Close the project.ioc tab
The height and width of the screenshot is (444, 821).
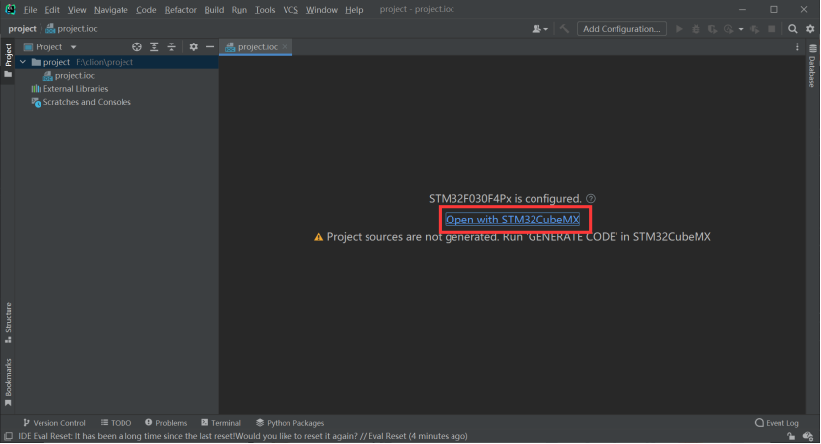(285, 46)
